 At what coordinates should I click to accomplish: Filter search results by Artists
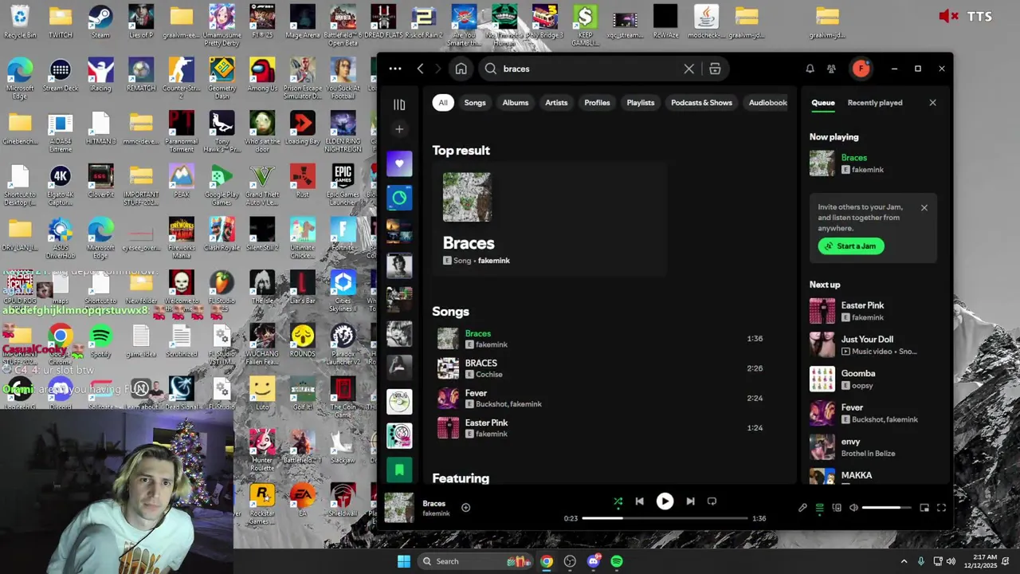tap(556, 103)
